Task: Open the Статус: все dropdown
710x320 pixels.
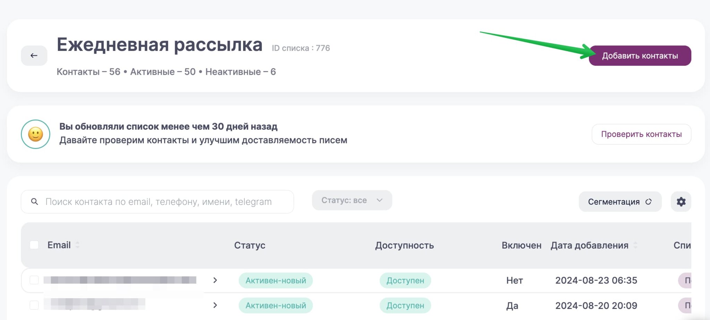Action: click(x=352, y=200)
